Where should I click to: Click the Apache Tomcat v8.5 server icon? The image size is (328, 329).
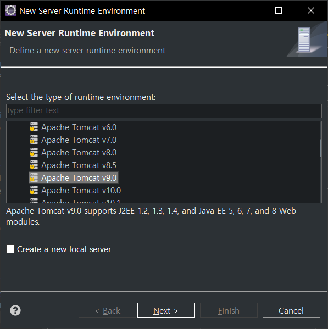click(x=34, y=165)
